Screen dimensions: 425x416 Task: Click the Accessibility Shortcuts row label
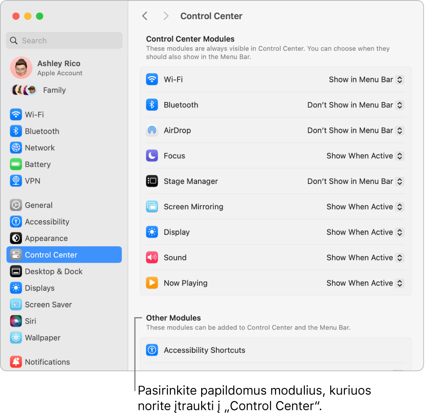(204, 350)
